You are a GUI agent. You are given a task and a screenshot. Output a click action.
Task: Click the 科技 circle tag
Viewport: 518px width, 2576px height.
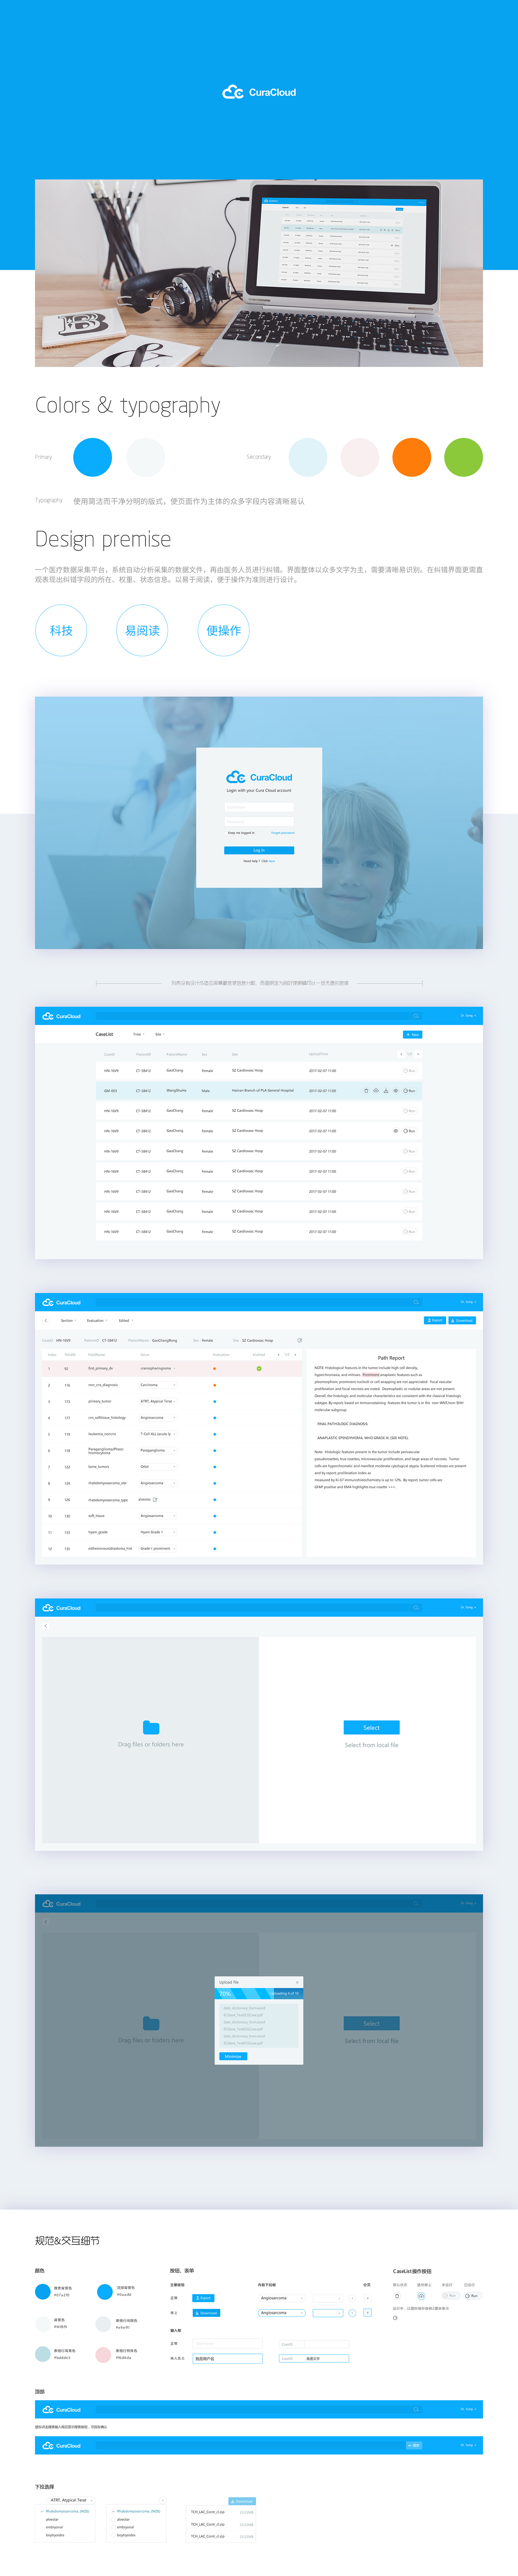[61, 630]
